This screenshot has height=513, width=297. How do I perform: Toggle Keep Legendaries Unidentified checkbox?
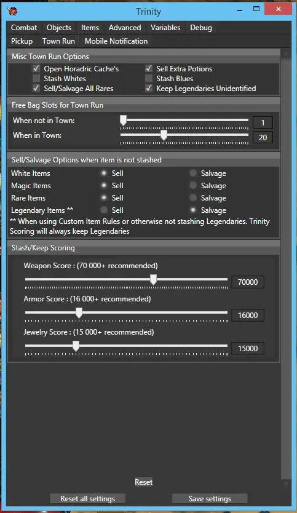(x=149, y=89)
